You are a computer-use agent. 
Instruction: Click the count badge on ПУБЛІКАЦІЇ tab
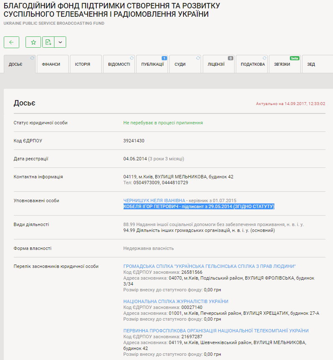pos(164,58)
